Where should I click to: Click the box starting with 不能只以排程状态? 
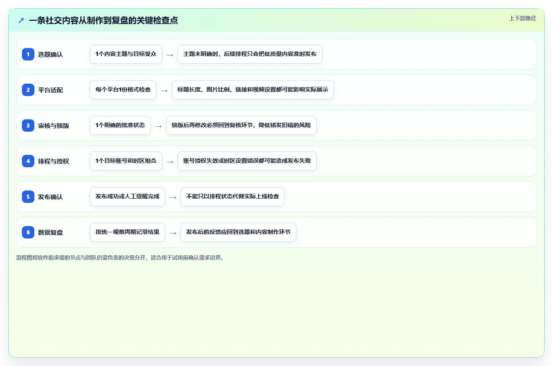coord(233,197)
